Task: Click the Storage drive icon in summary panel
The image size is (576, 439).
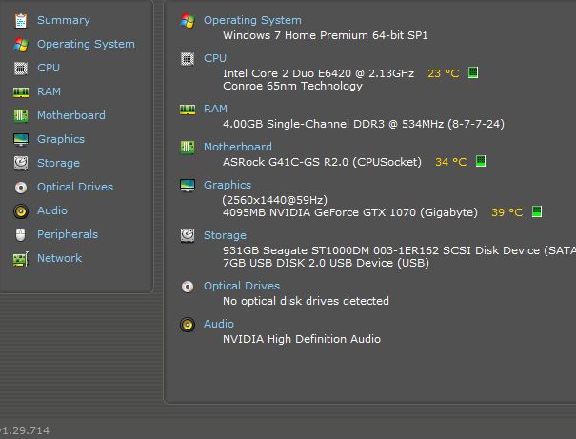Action: 188,235
